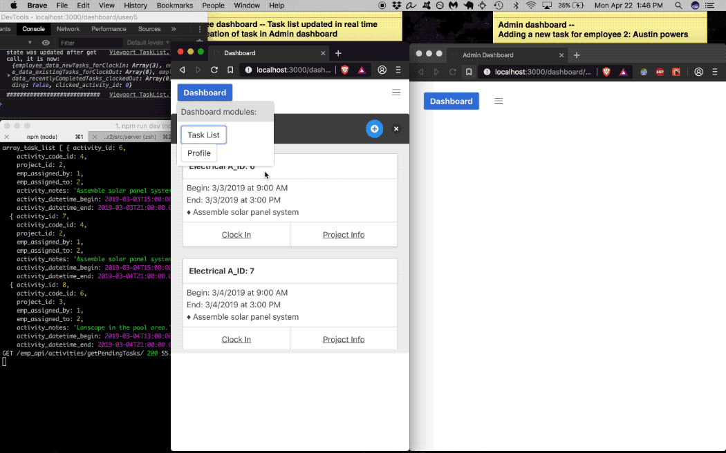Viewport: 726px width, 453px height.
Task: Open the hamburger menu in the Admin dashboard app
Action: (x=499, y=101)
